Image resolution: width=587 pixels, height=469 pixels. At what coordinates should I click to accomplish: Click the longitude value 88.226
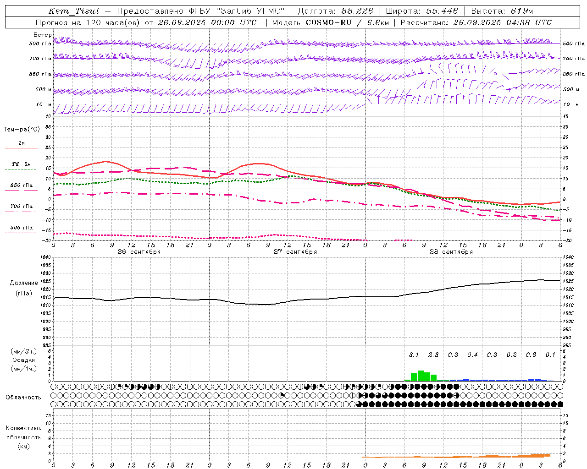tap(357, 11)
